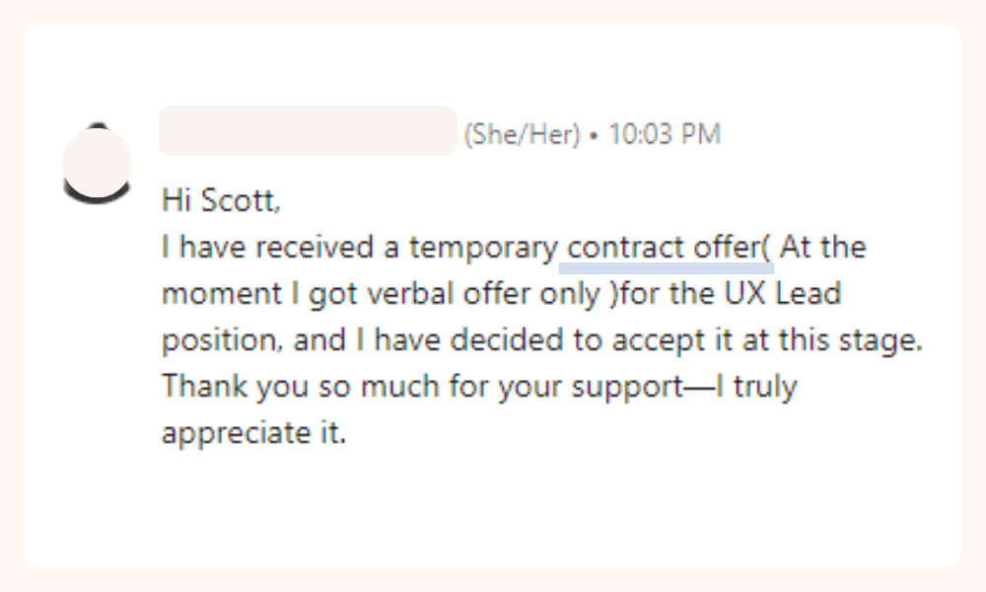Image resolution: width=986 pixels, height=592 pixels.
Task: Click the final "appreciate it." line
Action: point(254,433)
